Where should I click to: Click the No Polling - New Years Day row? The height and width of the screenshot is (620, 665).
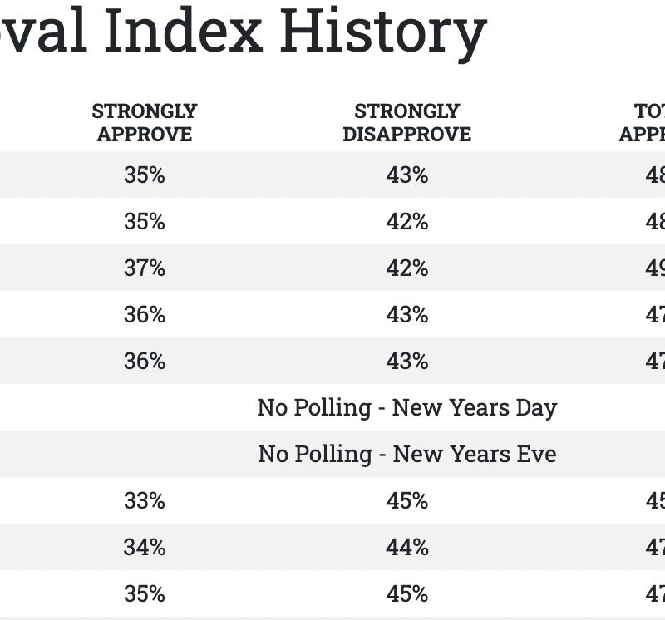tap(406, 408)
